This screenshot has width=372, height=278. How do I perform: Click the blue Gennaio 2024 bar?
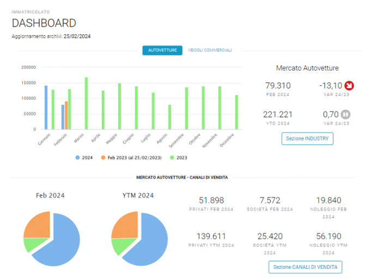tap(46, 108)
